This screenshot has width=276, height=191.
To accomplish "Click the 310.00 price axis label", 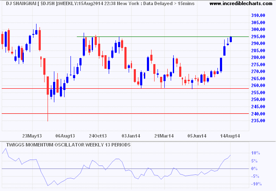I will pyautogui.click(x=258, y=15).
